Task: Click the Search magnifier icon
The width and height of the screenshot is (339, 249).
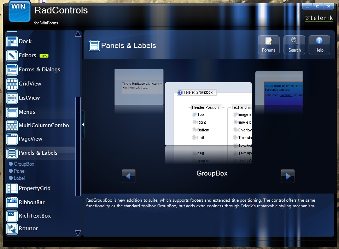Action: point(294,41)
